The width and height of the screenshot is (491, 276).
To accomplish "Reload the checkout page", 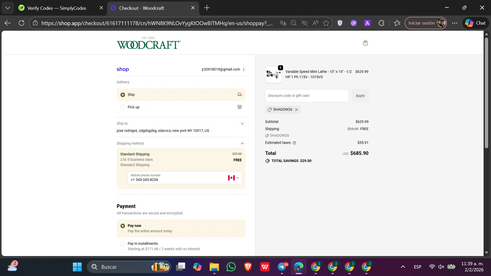I will point(22,23).
